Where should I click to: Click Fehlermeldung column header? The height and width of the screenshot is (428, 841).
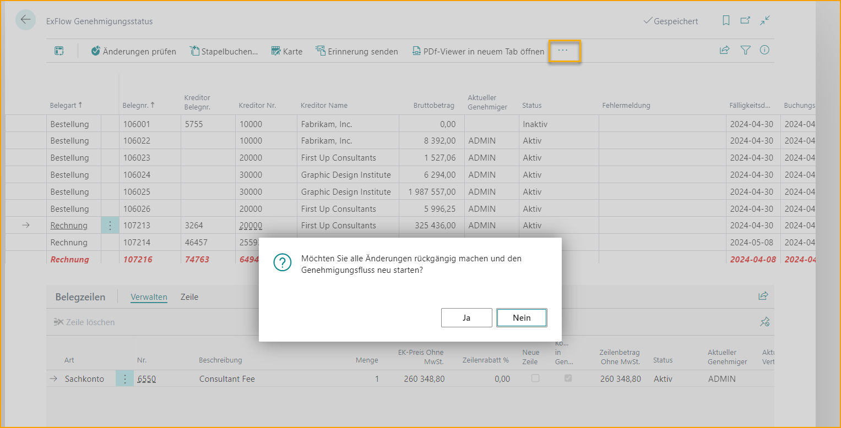click(626, 105)
